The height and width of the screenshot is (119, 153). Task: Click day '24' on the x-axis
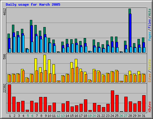tap(112, 116)
